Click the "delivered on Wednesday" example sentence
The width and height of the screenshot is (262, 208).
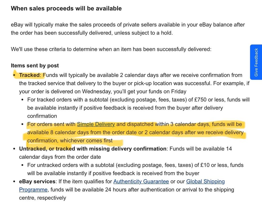click(103, 92)
